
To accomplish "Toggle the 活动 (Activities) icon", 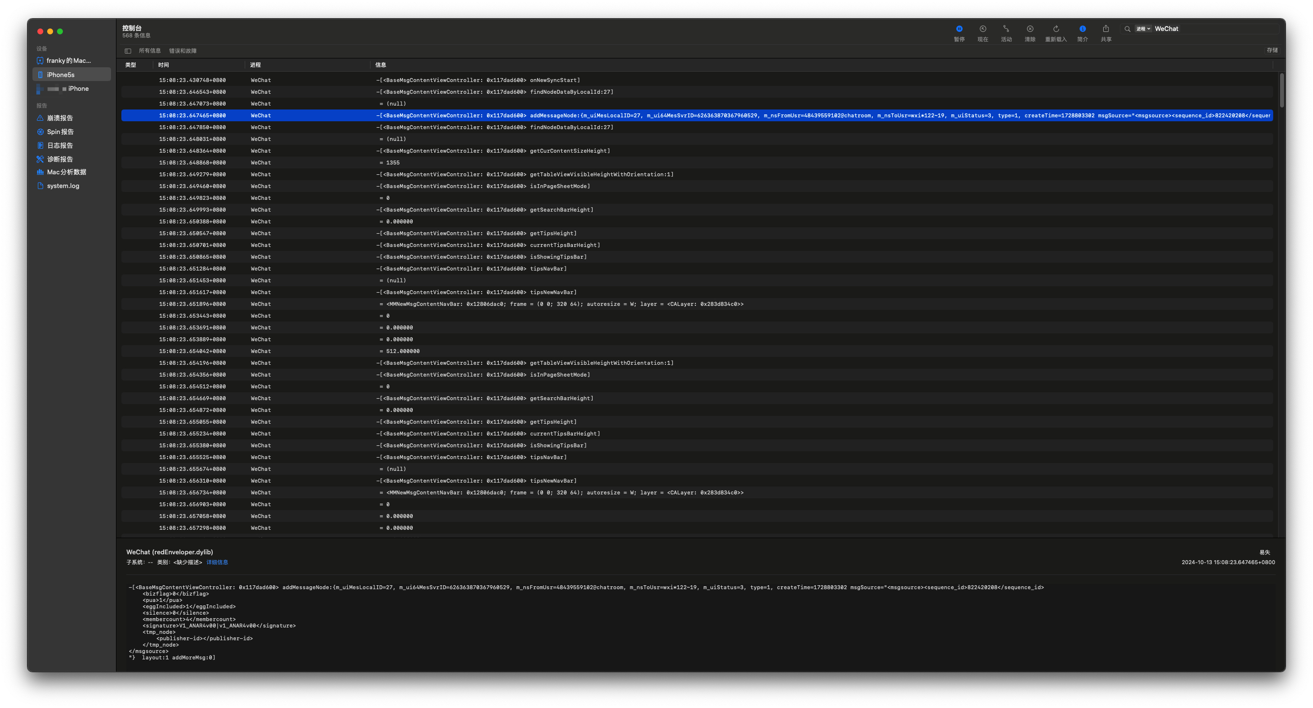I will tap(1006, 29).
